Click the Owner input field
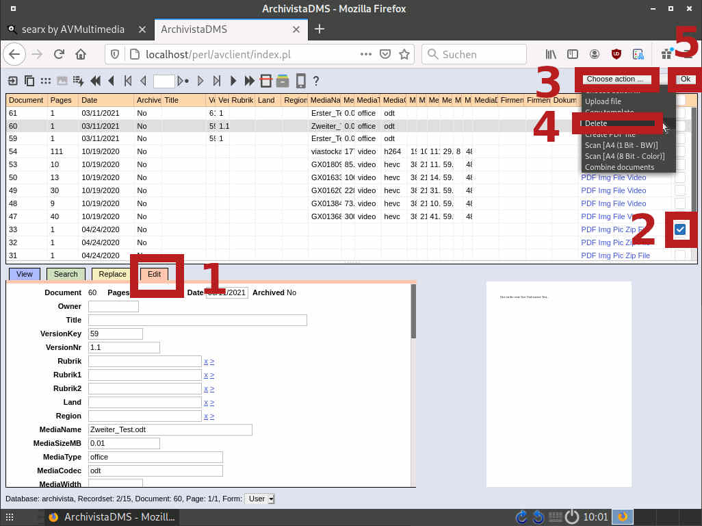 click(114, 306)
